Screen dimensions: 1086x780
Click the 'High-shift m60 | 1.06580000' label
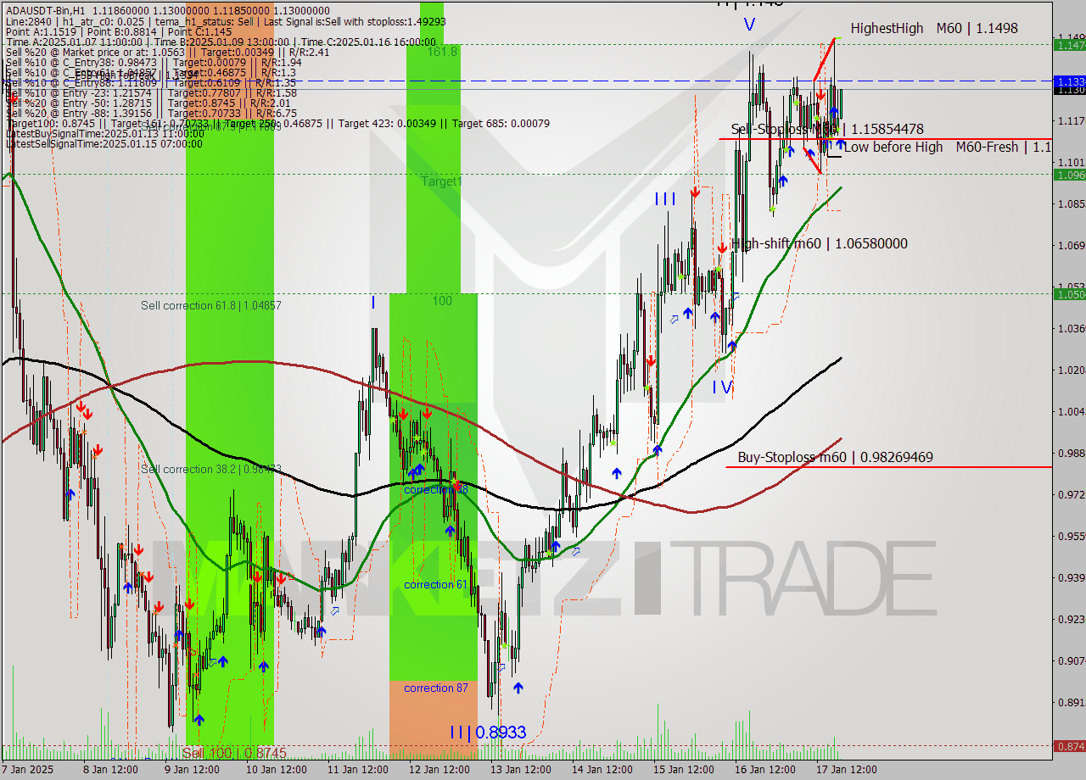[x=819, y=243]
